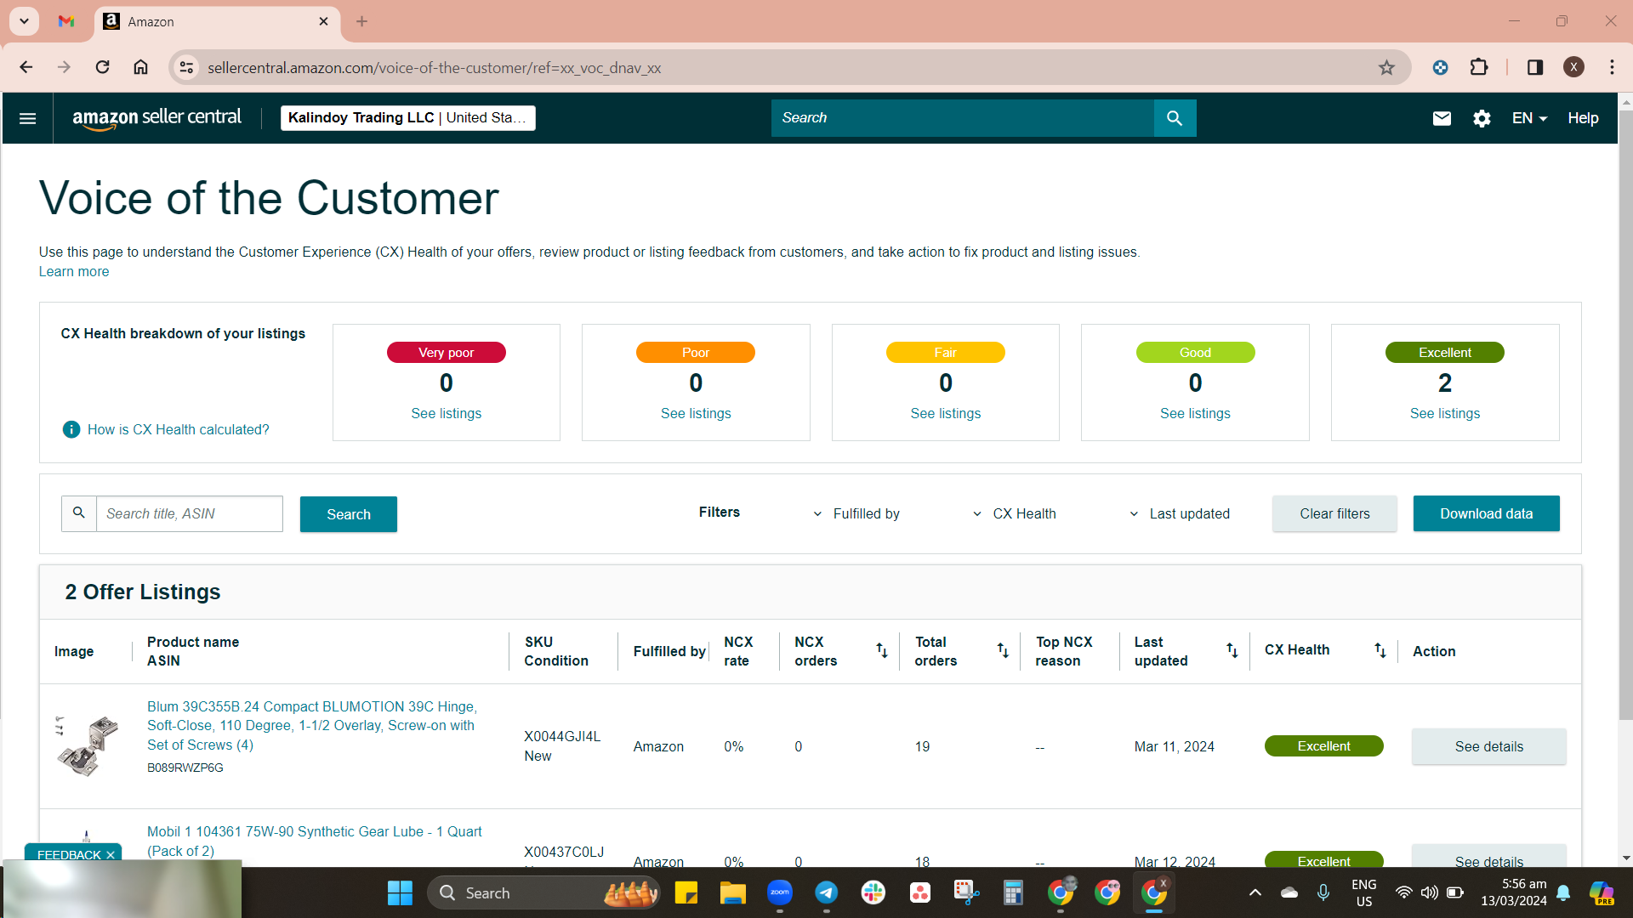Focus the Search title, ASIN field
The height and width of the screenshot is (918, 1633).
point(189,513)
